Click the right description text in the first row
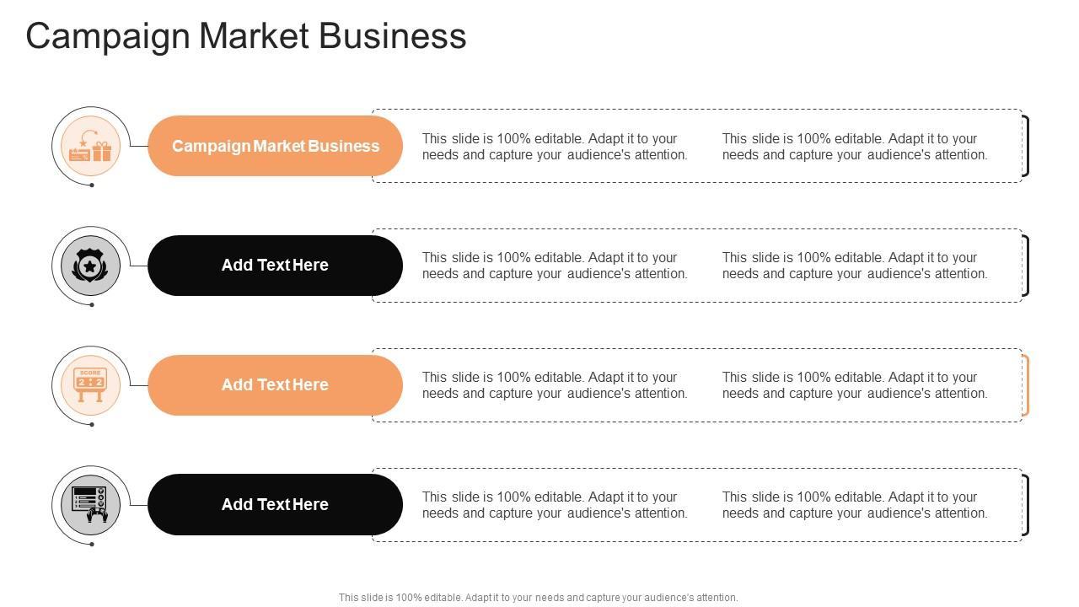The image size is (1079, 607). click(855, 147)
